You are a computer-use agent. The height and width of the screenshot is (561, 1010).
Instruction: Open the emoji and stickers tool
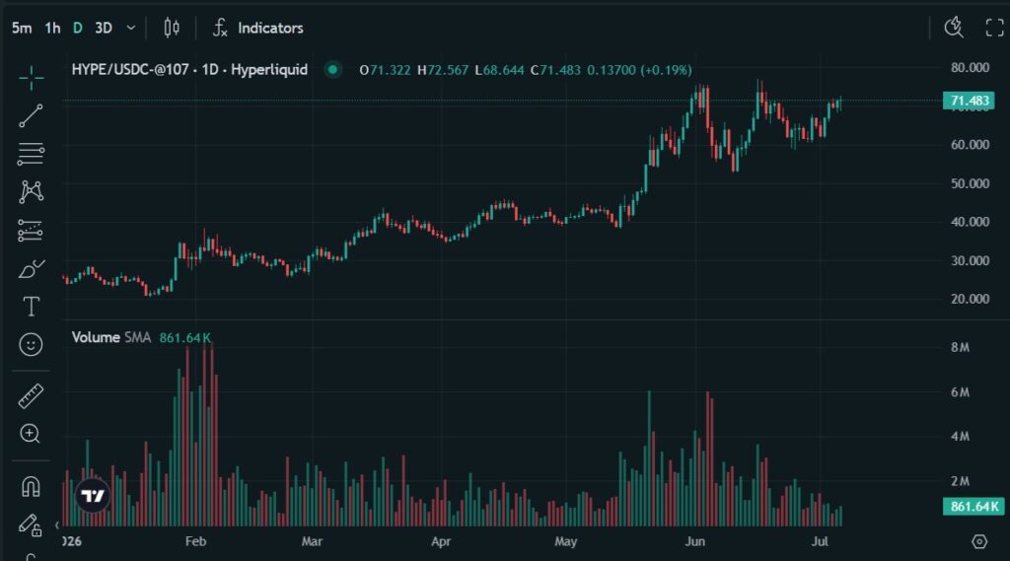coord(31,345)
